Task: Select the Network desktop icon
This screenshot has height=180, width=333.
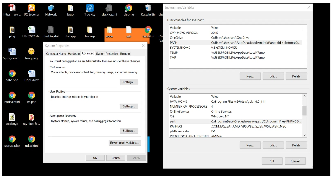Action: point(51,9)
